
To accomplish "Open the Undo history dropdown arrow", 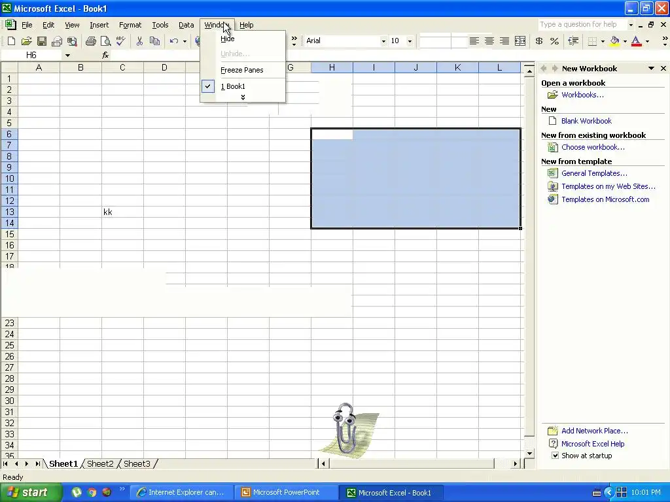I will pos(185,41).
